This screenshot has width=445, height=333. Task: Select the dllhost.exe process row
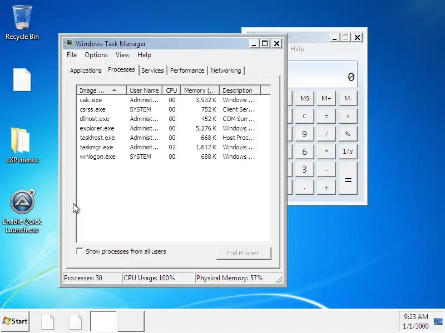(x=173, y=119)
